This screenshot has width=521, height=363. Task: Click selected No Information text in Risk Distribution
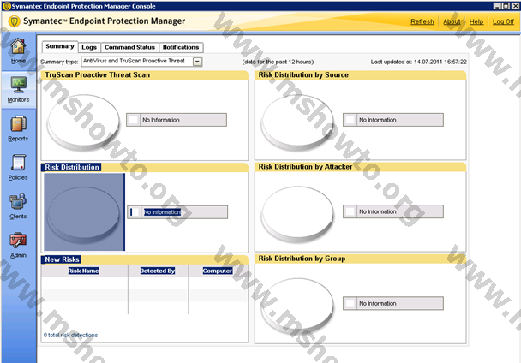(162, 212)
